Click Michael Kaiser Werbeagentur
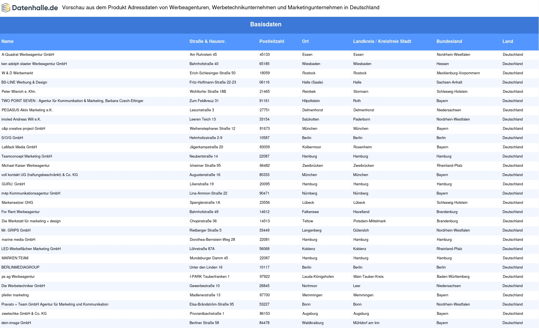Viewport: 539px width, 328px height. pos(26,166)
